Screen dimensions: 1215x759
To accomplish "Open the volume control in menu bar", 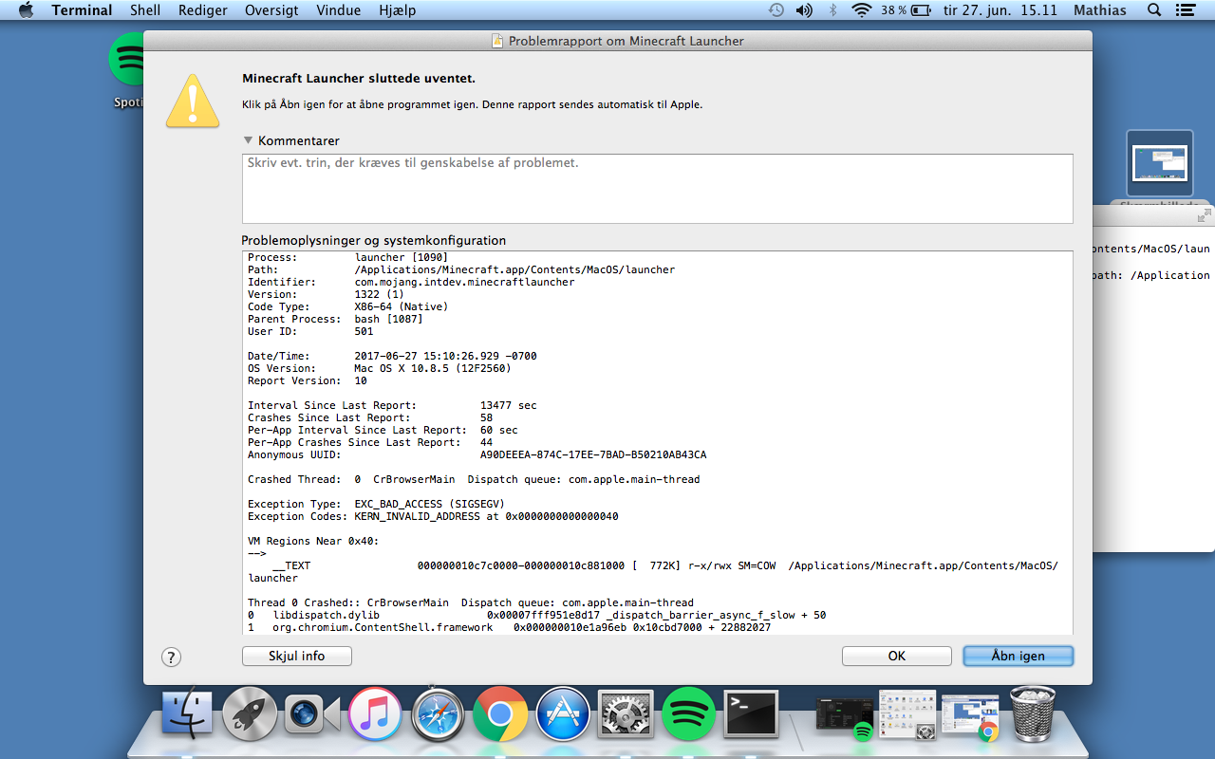I will click(804, 10).
